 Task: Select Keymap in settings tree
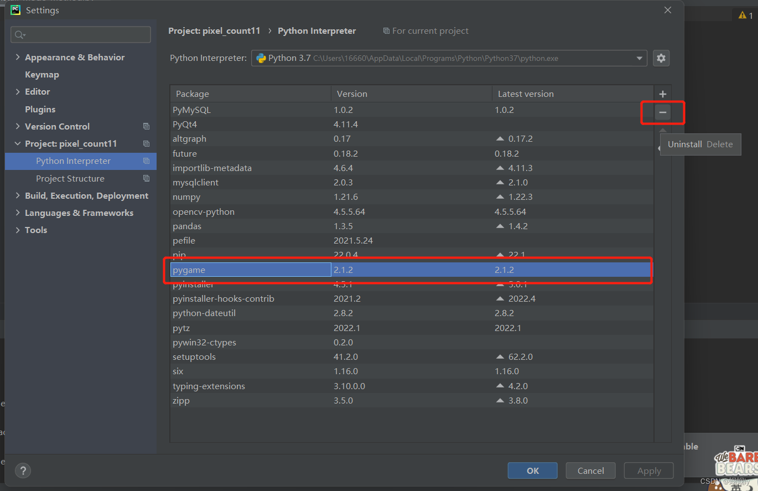point(42,74)
